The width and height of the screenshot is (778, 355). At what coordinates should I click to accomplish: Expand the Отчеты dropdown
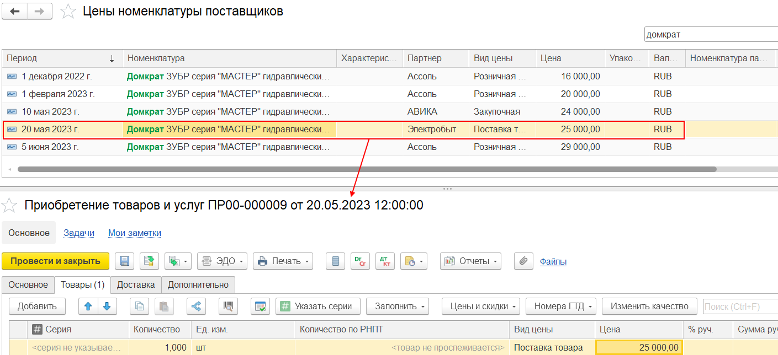point(470,261)
